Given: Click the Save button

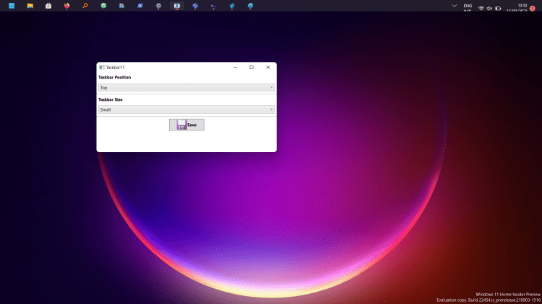Looking at the screenshot, I should pos(186,125).
